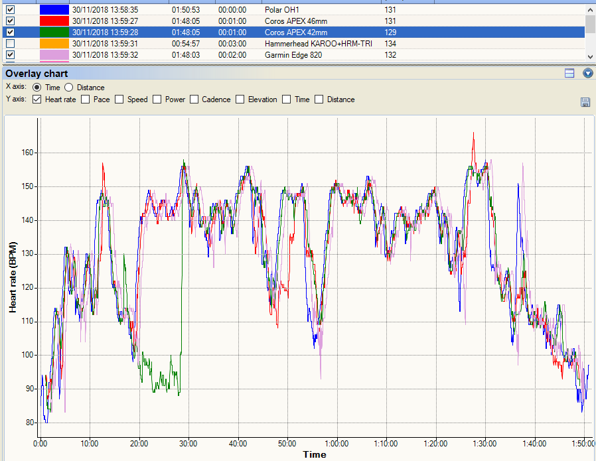
Task: Select the Coros APEX 46mm device name
Action: (296, 21)
